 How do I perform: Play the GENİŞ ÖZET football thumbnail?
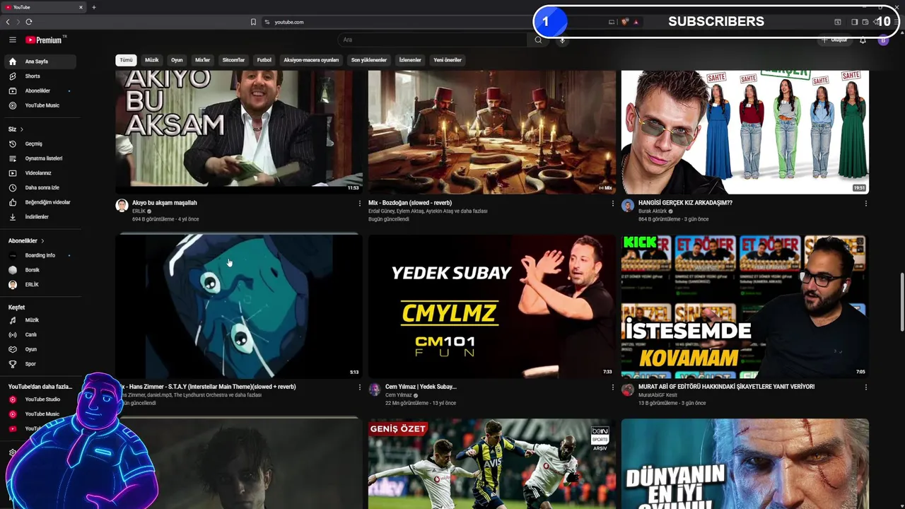click(x=492, y=464)
